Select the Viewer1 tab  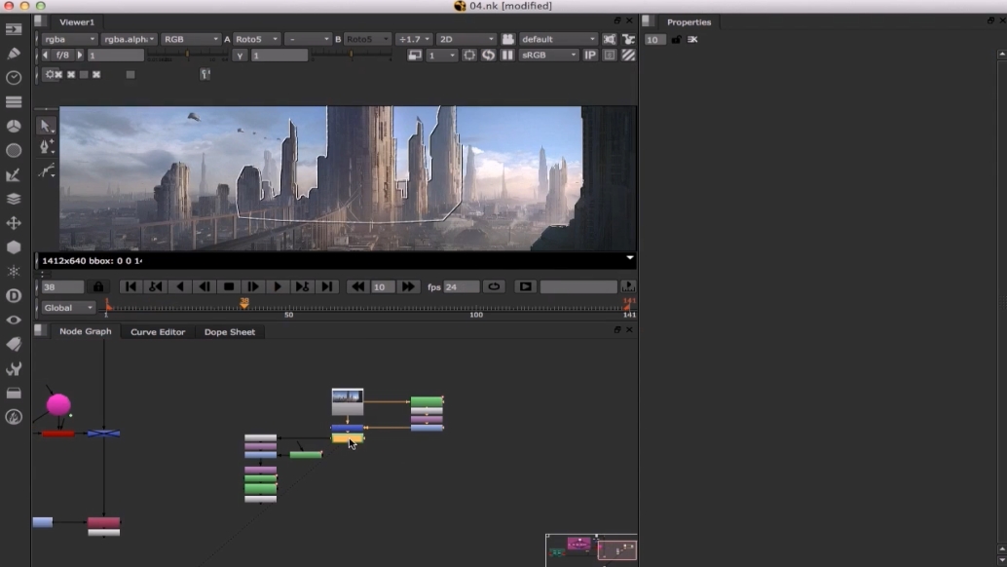(76, 21)
